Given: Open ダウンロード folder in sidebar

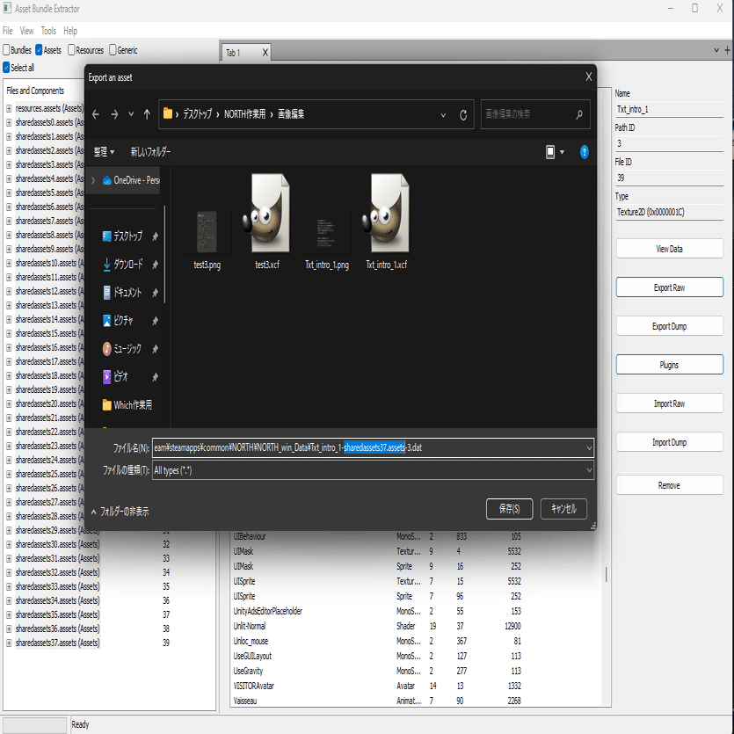Looking at the screenshot, I should pyautogui.click(x=123, y=265).
